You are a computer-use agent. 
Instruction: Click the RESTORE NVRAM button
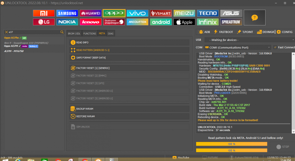click(x=130, y=116)
